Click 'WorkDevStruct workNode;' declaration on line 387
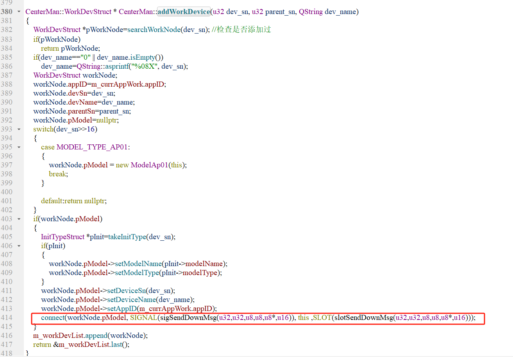Screen dimensions: 513x357 [75, 75]
